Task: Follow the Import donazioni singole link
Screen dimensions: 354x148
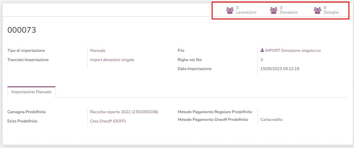Action: pos(112,60)
